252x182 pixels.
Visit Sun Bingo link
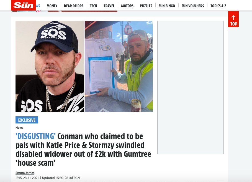point(167,6)
